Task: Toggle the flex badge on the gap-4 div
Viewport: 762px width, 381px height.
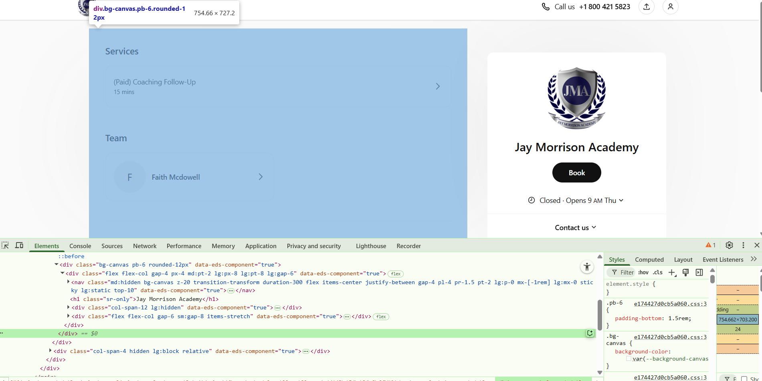Action: [x=396, y=274]
